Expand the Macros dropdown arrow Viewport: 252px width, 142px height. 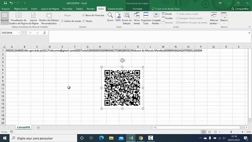click(x=224, y=23)
